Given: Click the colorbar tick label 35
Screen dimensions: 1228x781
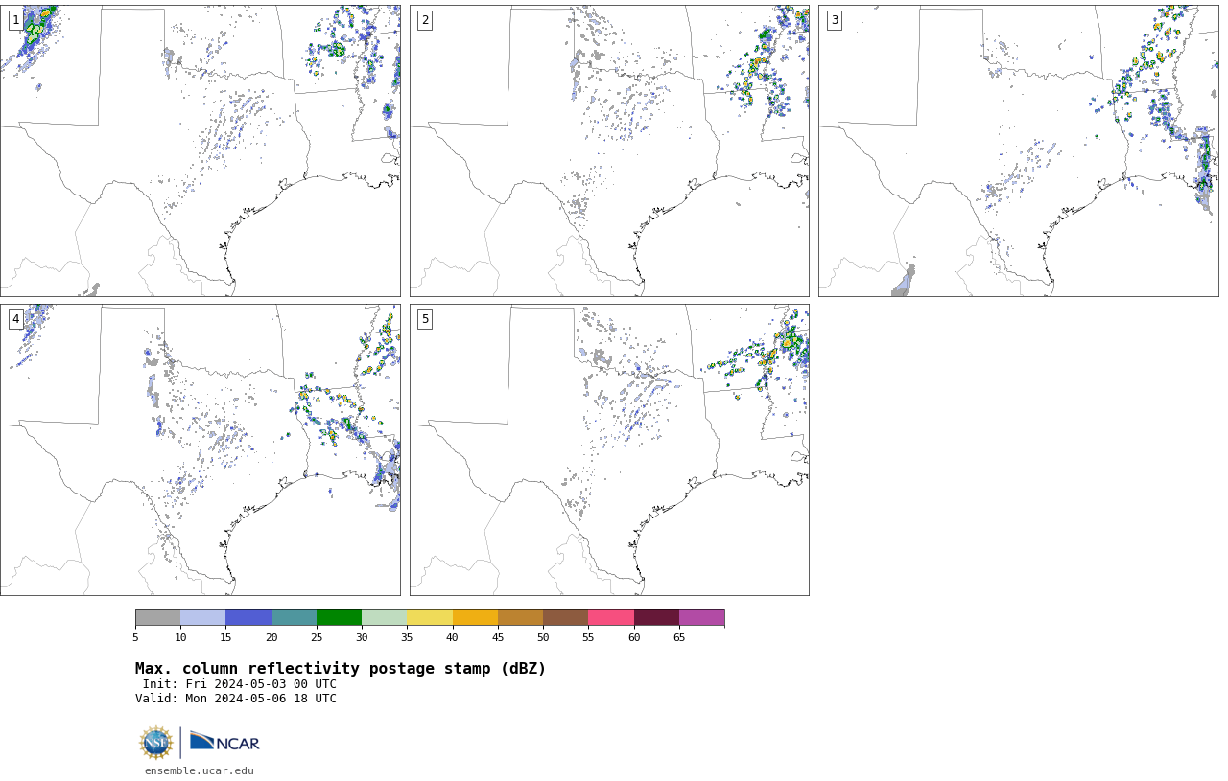Looking at the screenshot, I should pos(407,637).
